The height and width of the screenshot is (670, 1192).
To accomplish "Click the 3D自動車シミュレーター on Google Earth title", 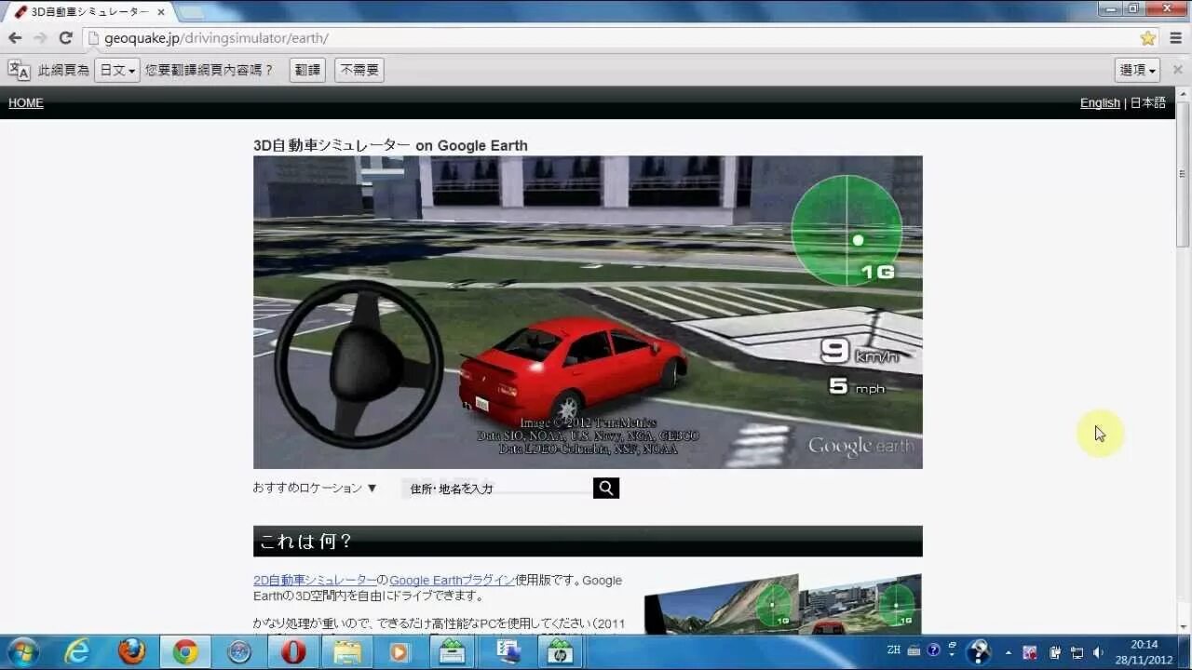I will (x=390, y=145).
